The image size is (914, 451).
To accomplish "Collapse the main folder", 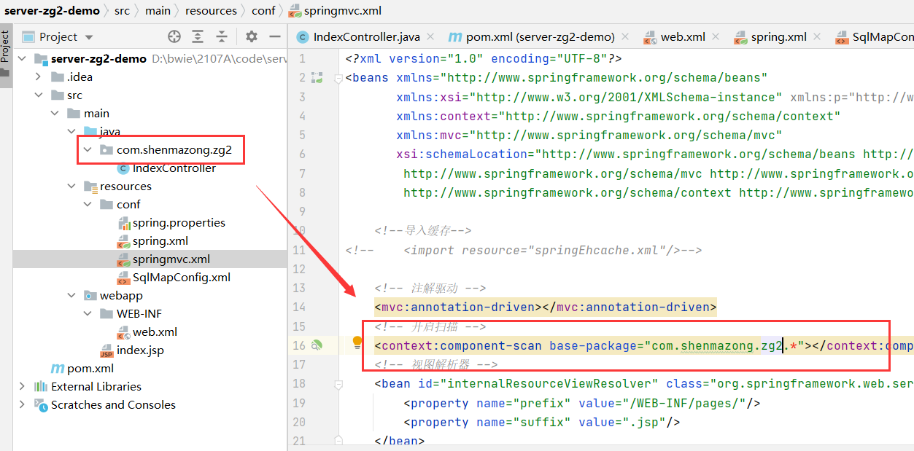I will coord(55,114).
